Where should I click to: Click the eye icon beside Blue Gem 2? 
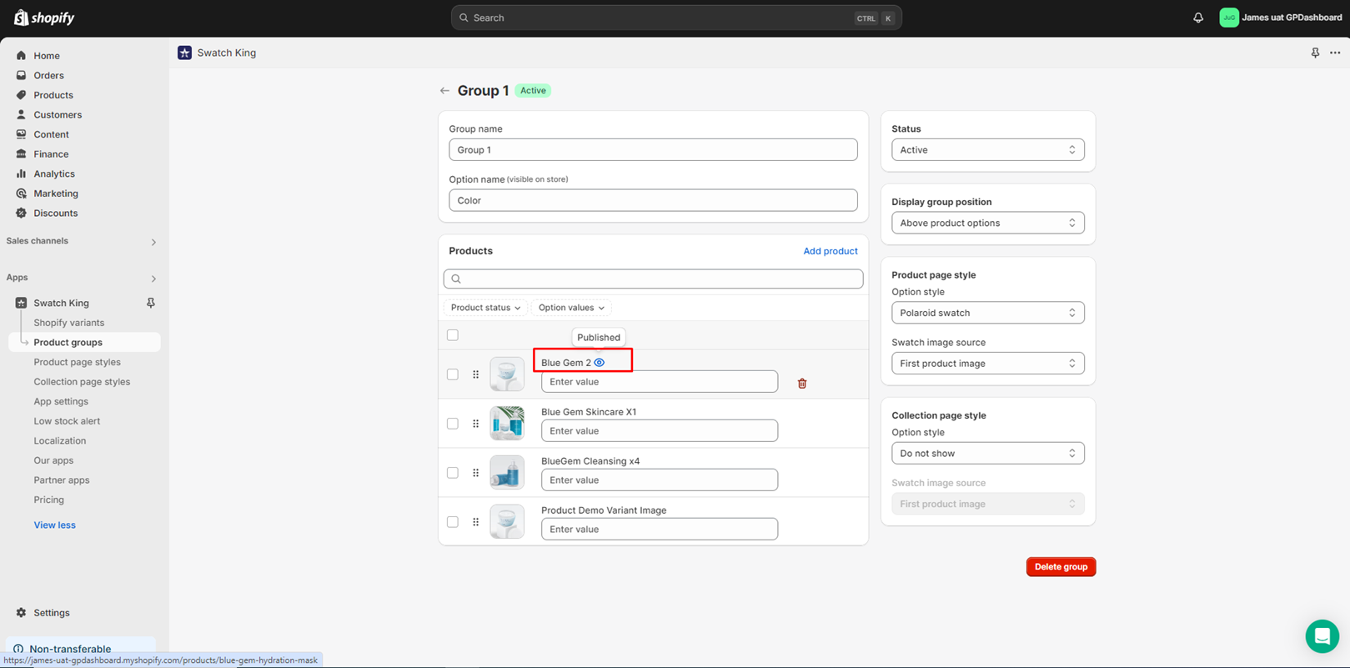point(600,363)
